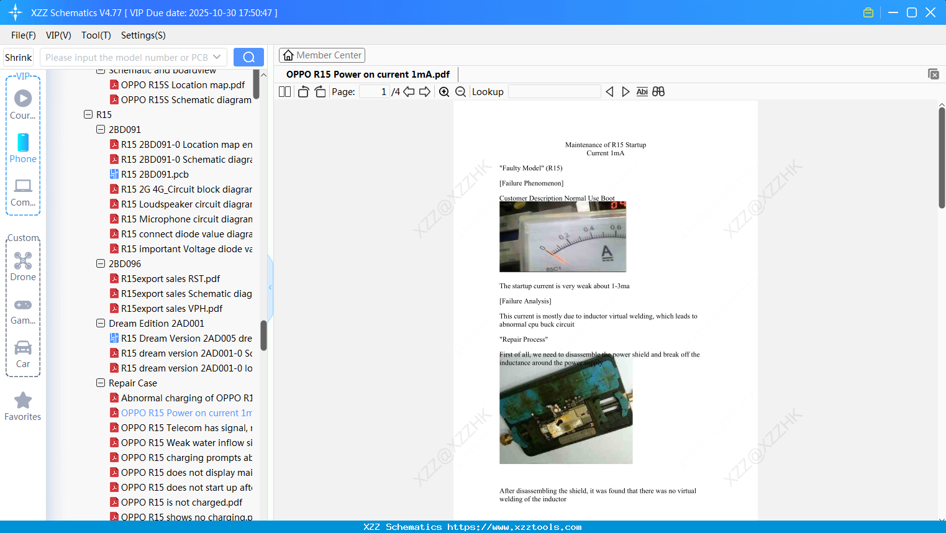Collapse the R15 tree node
The image size is (946, 533).
[88, 115]
